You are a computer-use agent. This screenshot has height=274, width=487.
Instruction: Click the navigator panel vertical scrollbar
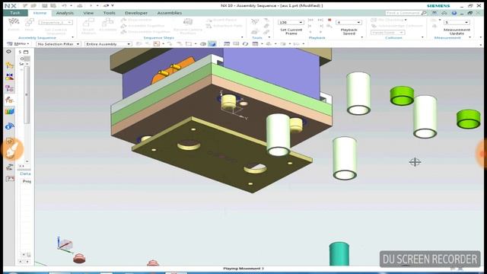click(27, 95)
